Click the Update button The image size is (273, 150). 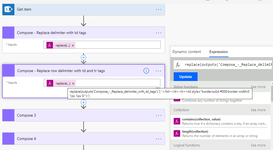coord(186,77)
